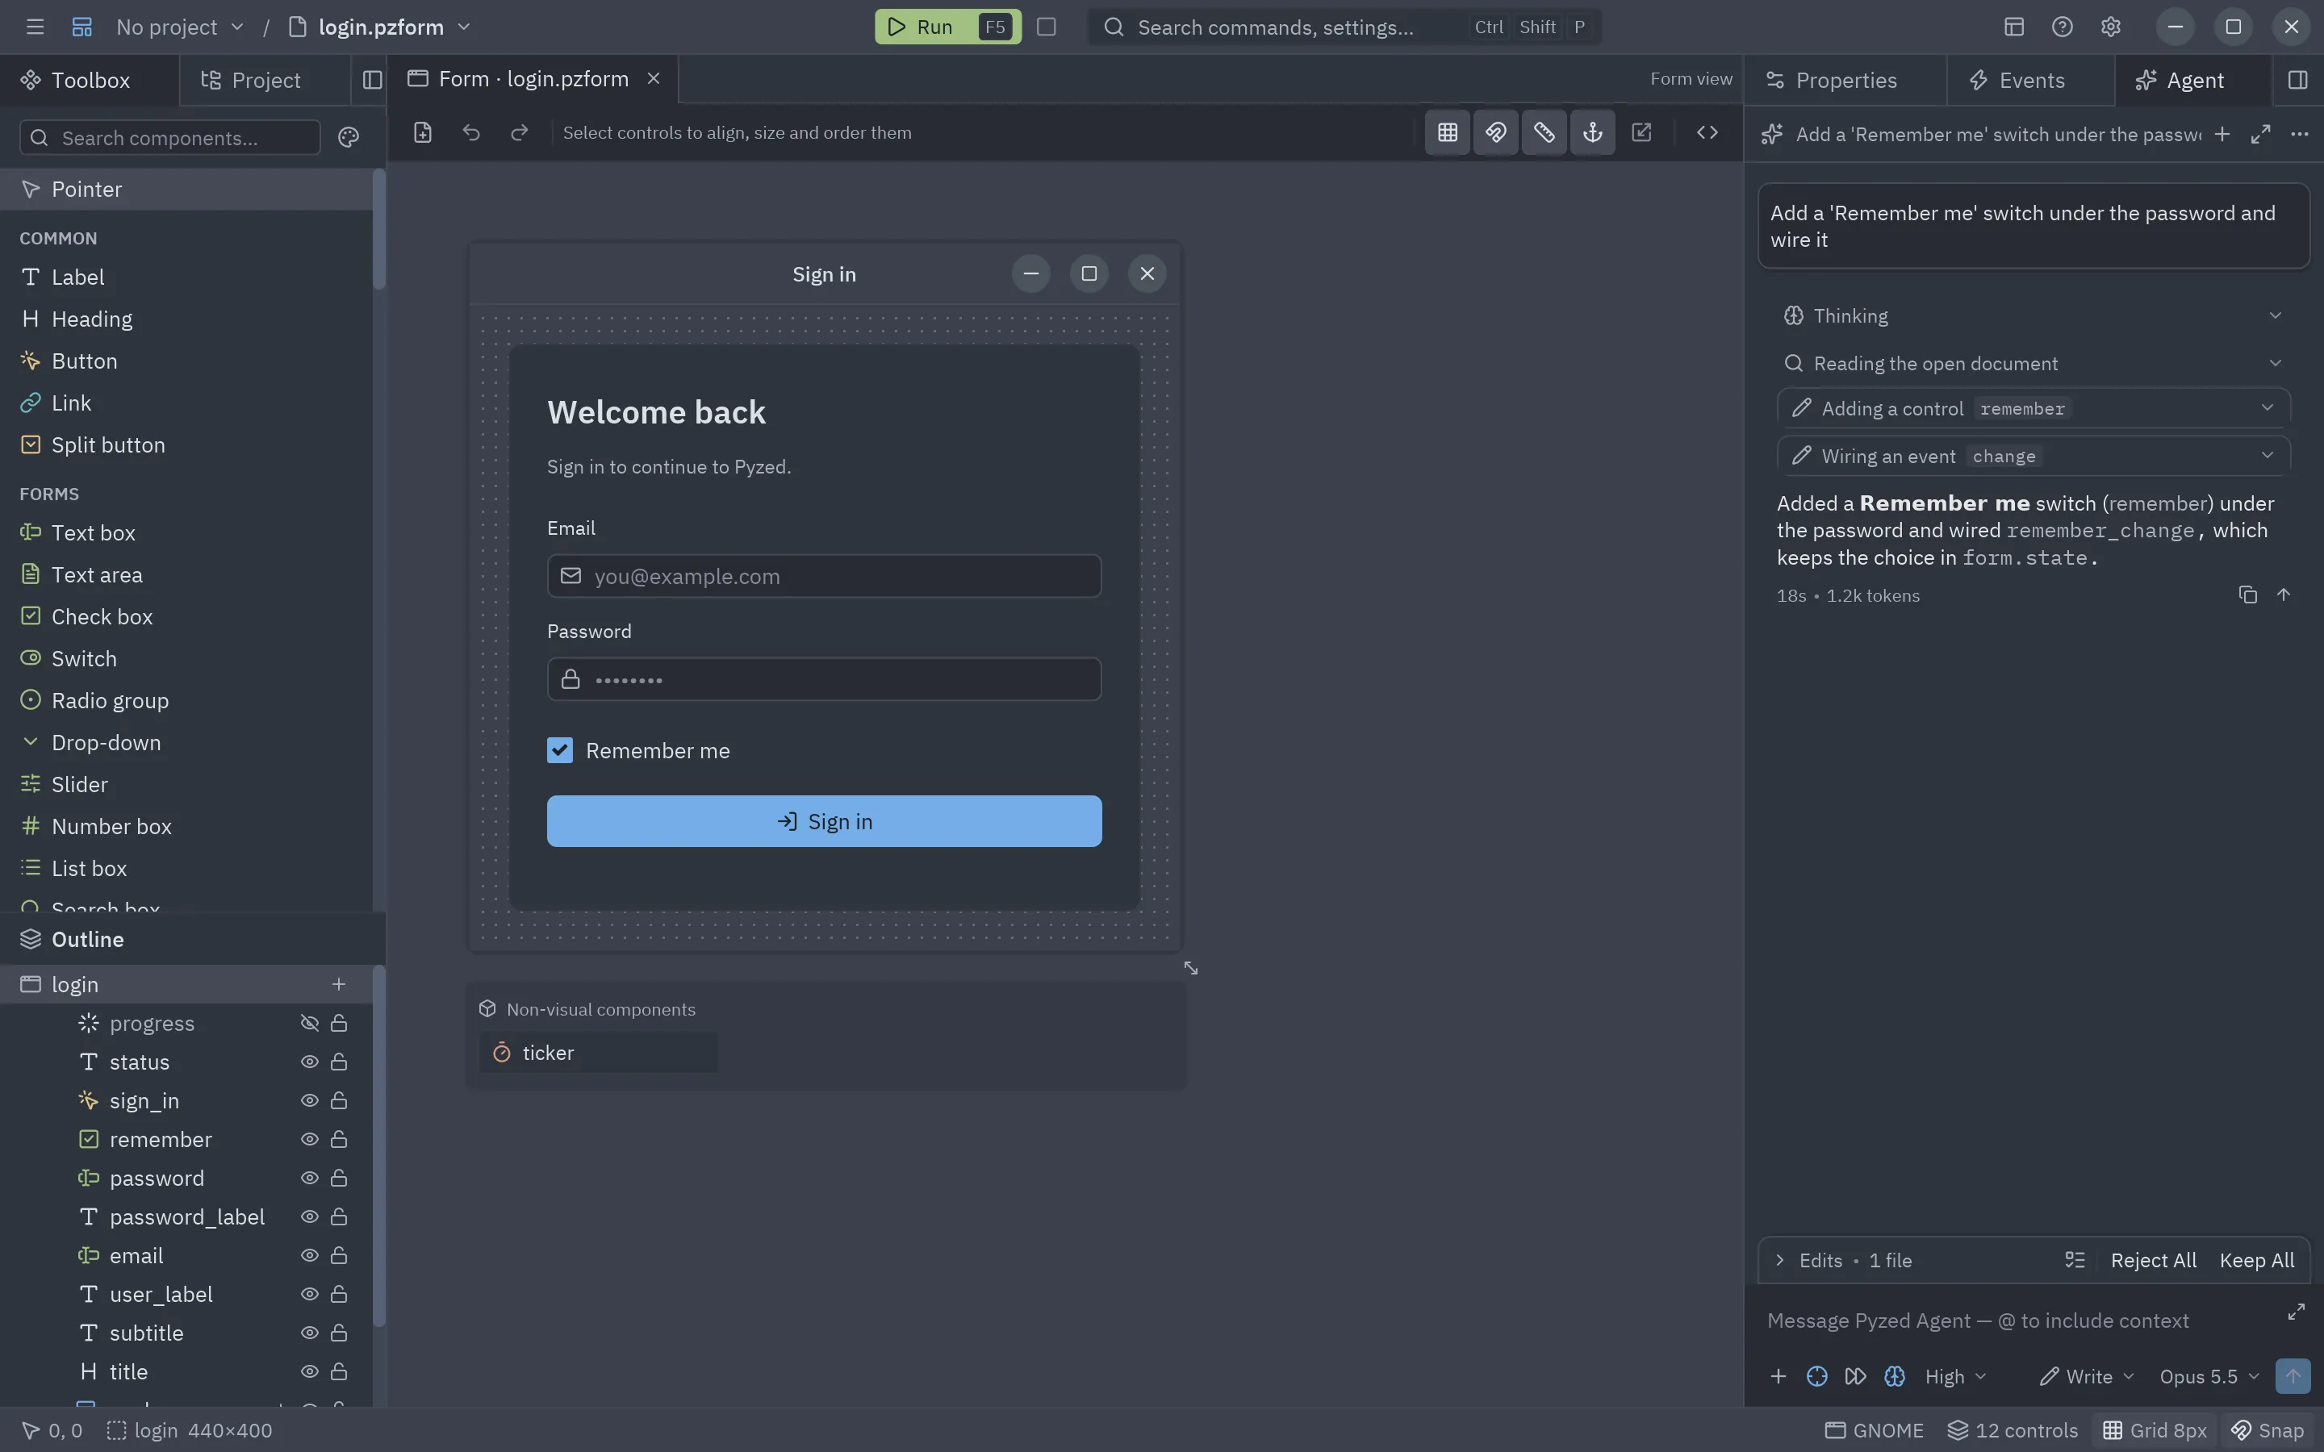Toggle the grid icon in form toolbar
The image size is (2324, 1452).
[1447, 132]
